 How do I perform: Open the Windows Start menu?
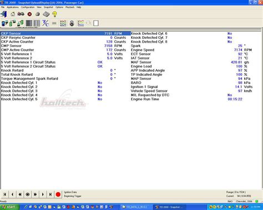click(x=9, y=207)
